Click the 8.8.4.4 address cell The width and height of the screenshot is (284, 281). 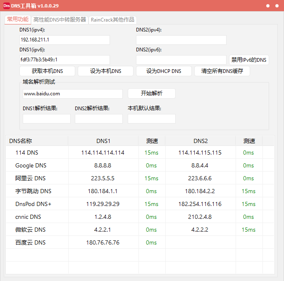tap(200, 165)
